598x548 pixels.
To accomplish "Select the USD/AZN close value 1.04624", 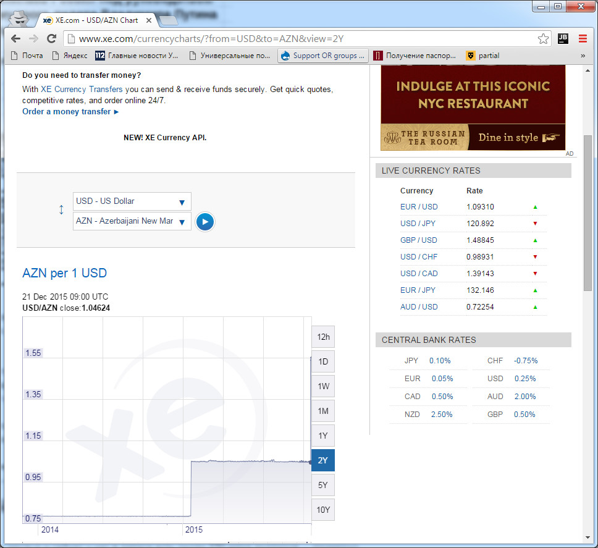I will (x=96, y=308).
